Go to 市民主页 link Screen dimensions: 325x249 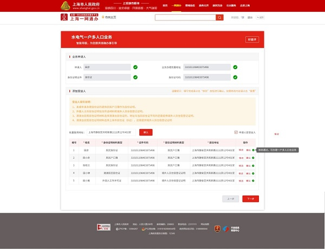pos(110,17)
